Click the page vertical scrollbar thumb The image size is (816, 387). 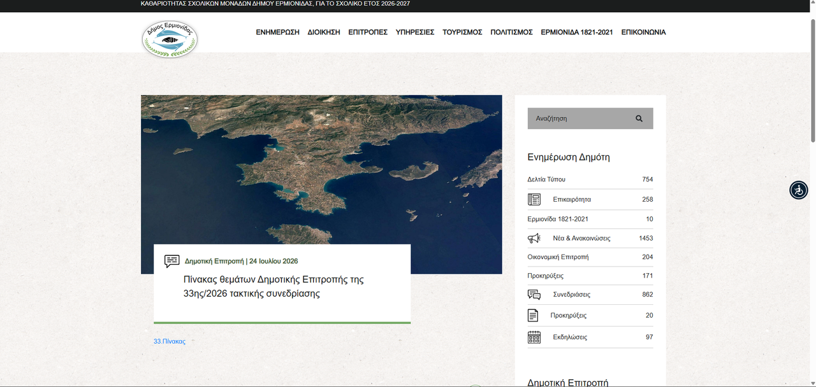coord(812,80)
